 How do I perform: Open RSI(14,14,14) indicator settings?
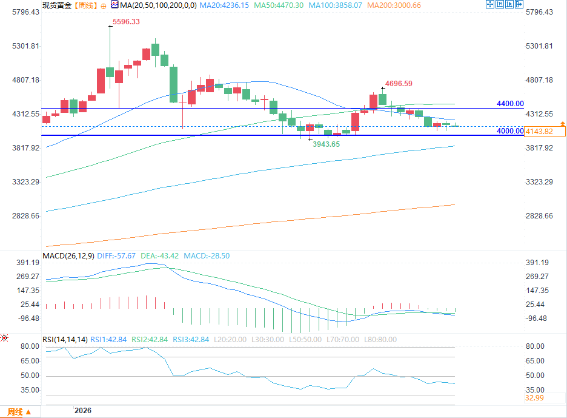(65, 339)
